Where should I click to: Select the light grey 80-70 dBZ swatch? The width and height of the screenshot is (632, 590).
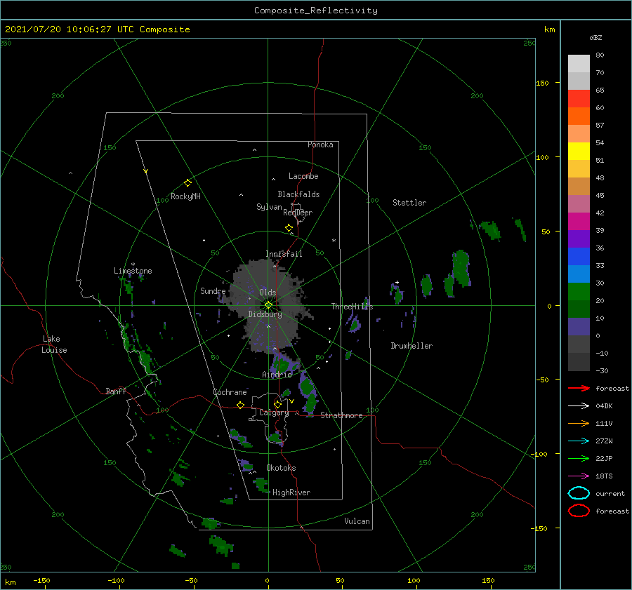(579, 64)
